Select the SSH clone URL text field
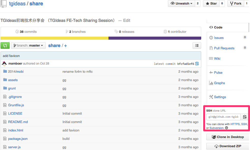This screenshot has height=150, width=250. (x=224, y=117)
